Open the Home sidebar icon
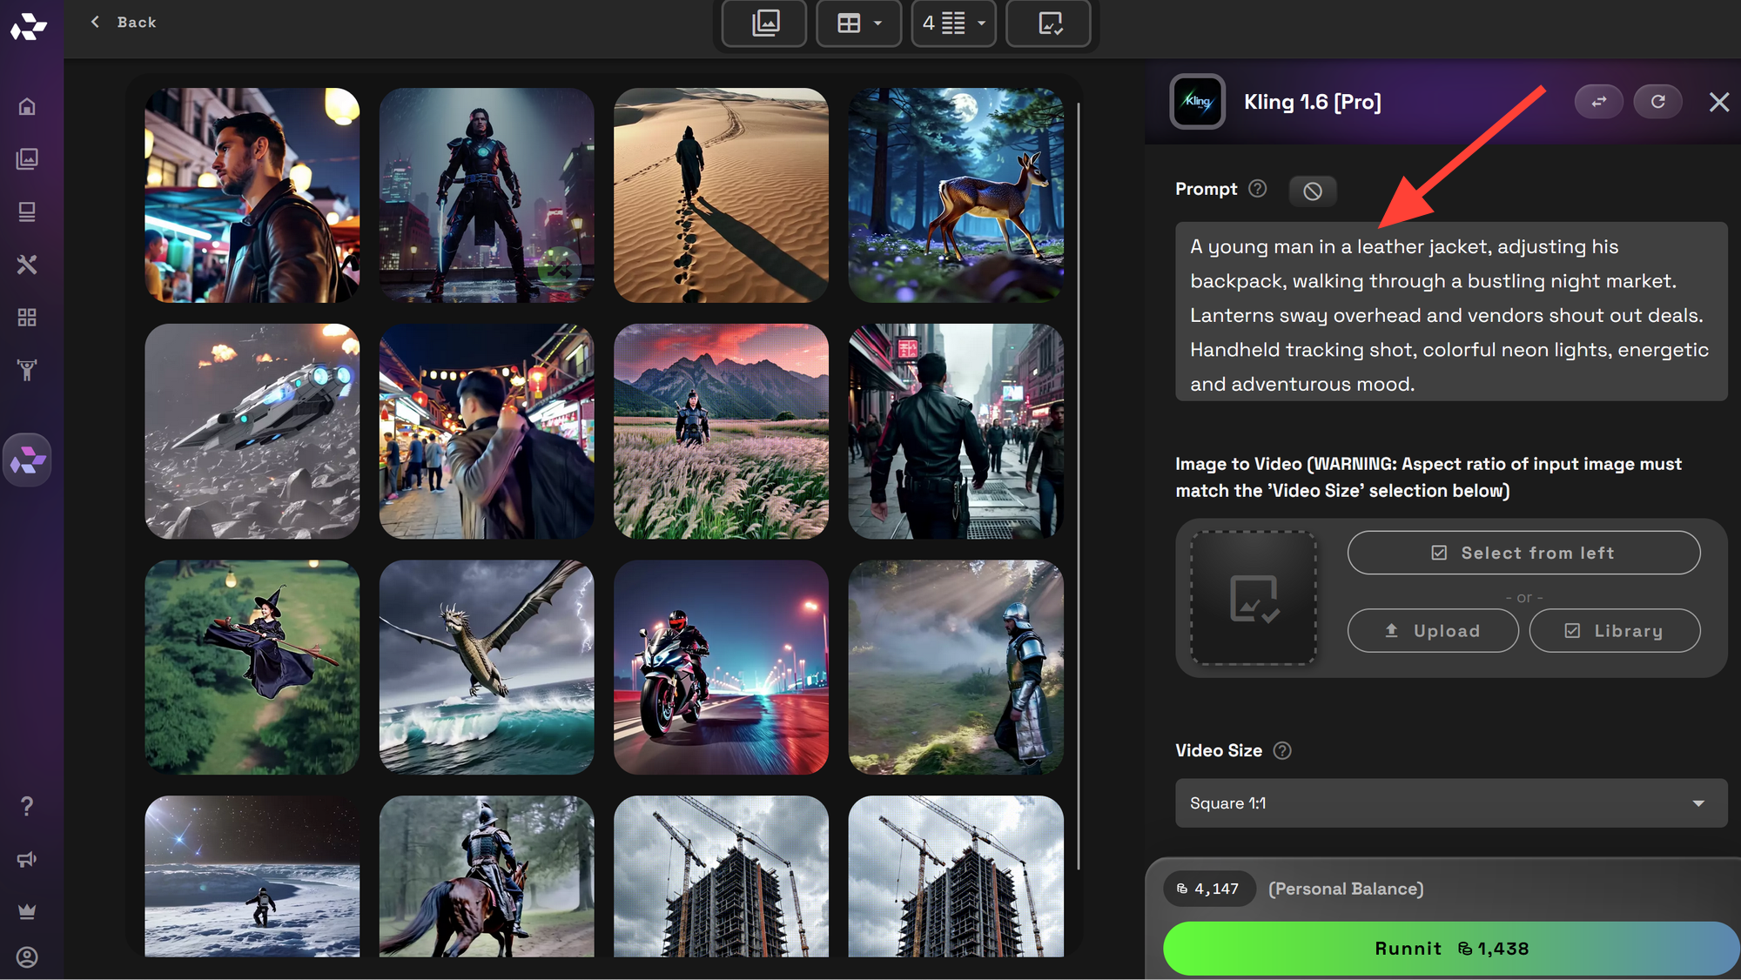Viewport: 1741px width, 980px height. pos(27,106)
